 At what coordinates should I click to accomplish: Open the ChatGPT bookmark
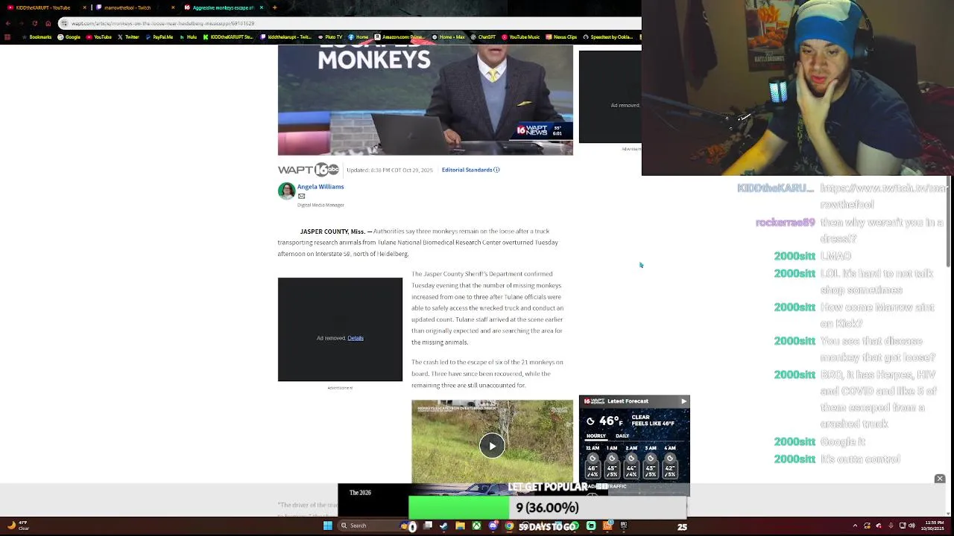point(483,37)
